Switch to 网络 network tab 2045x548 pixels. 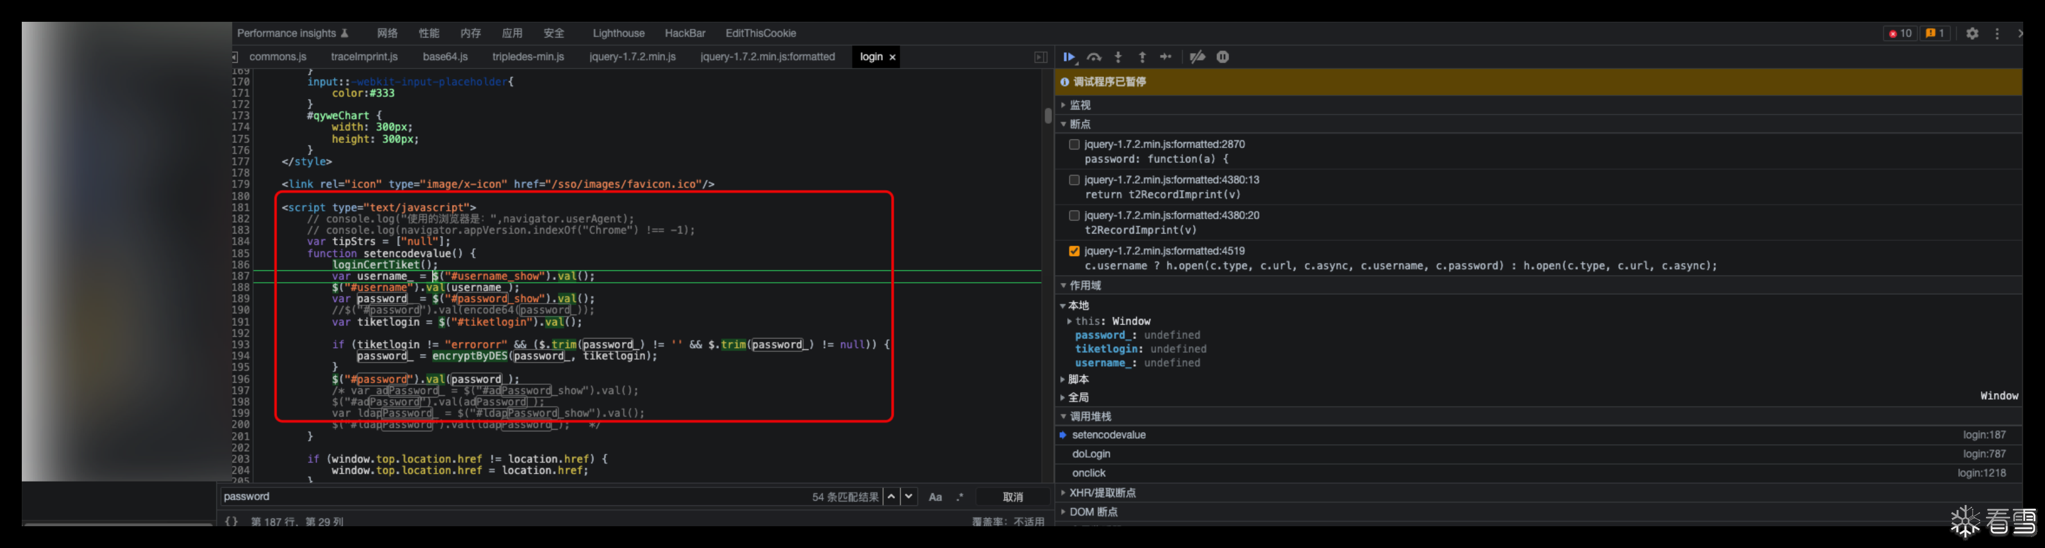(387, 33)
